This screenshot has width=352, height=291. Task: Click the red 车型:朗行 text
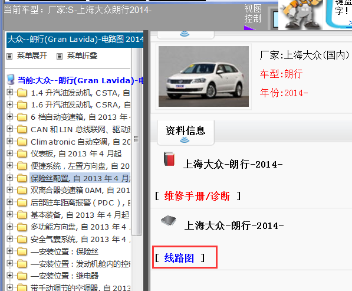click(281, 74)
